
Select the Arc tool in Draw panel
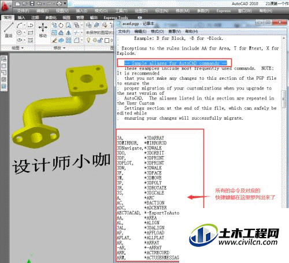(x=19, y=25)
